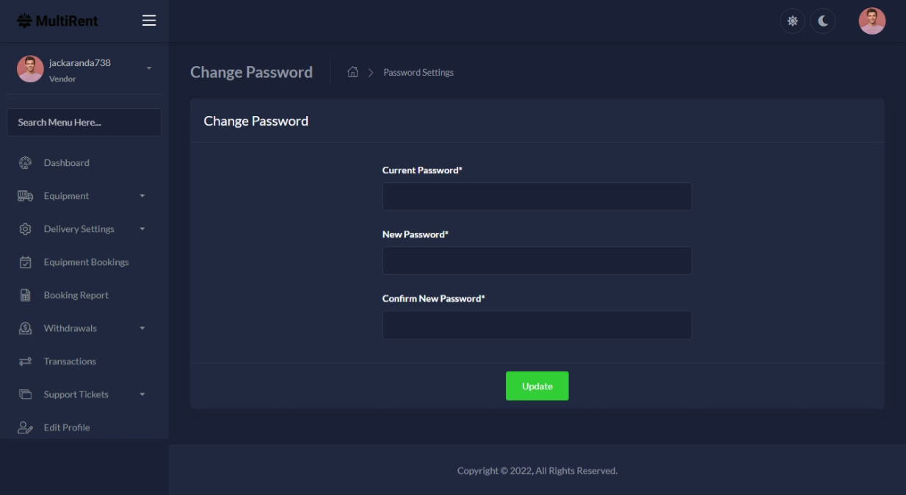Expand the Equipment submenu arrow
This screenshot has height=495, width=906.
tap(142, 196)
